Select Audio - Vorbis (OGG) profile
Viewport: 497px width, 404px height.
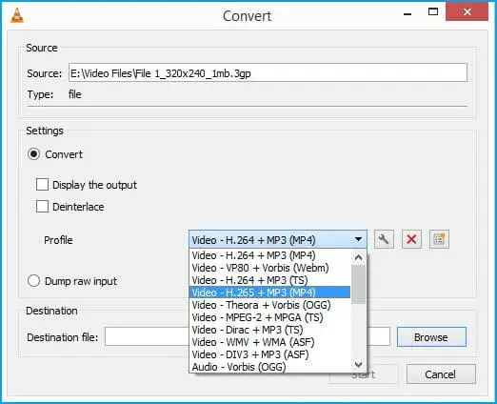[x=239, y=367]
